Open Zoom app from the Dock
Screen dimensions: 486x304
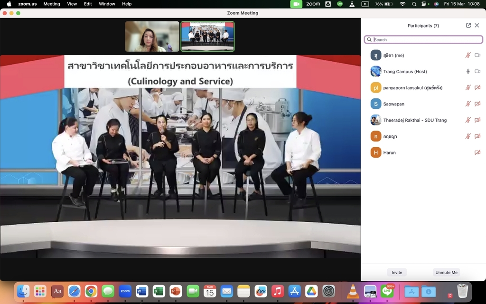pos(125,291)
